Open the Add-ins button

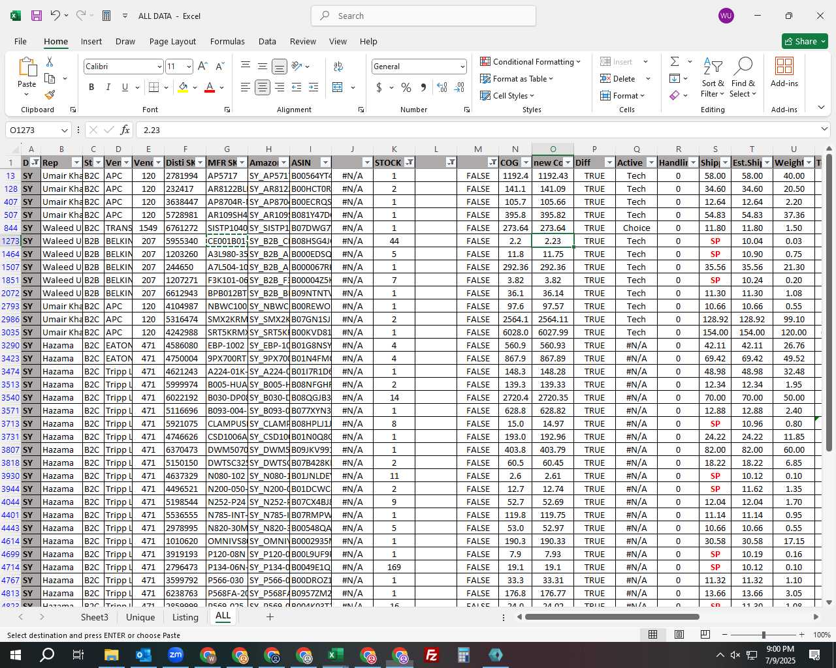click(x=784, y=72)
